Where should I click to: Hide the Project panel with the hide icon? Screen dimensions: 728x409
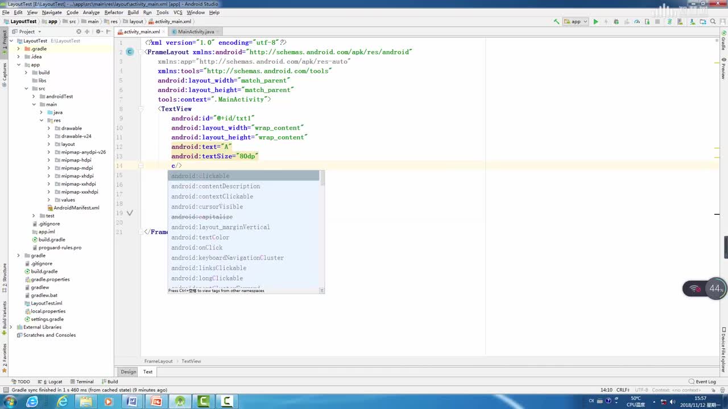(x=107, y=32)
